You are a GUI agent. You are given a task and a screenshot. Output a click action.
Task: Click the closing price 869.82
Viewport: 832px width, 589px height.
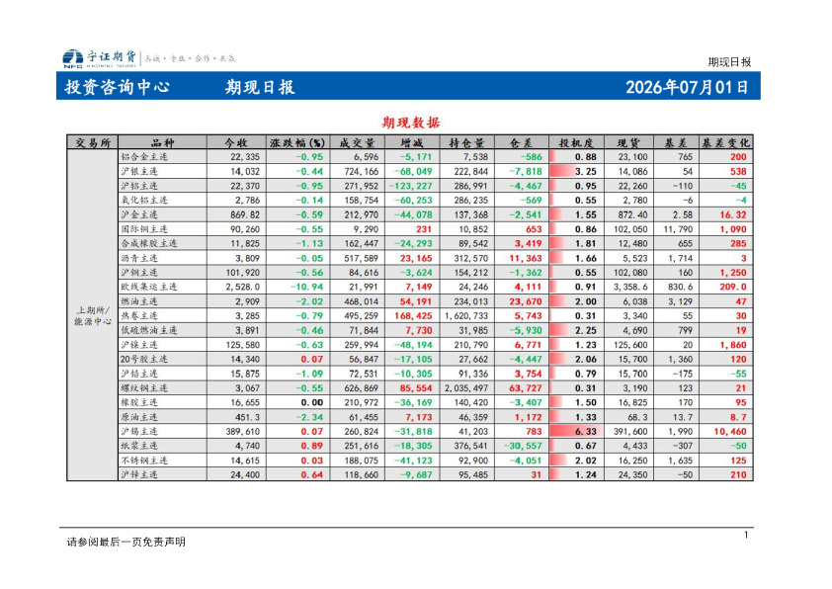[x=245, y=214]
